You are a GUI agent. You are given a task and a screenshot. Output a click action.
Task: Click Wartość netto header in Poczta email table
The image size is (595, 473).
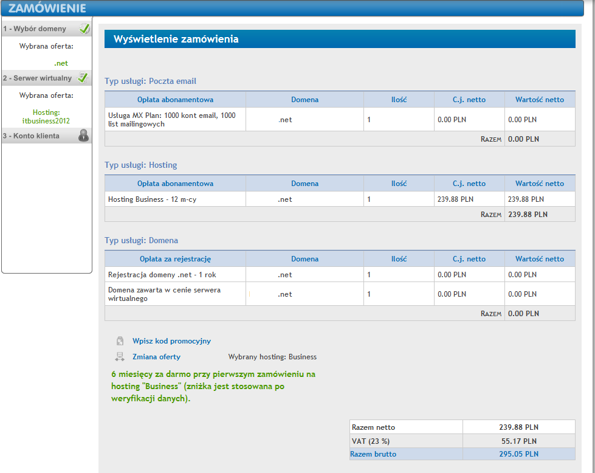(x=540, y=100)
